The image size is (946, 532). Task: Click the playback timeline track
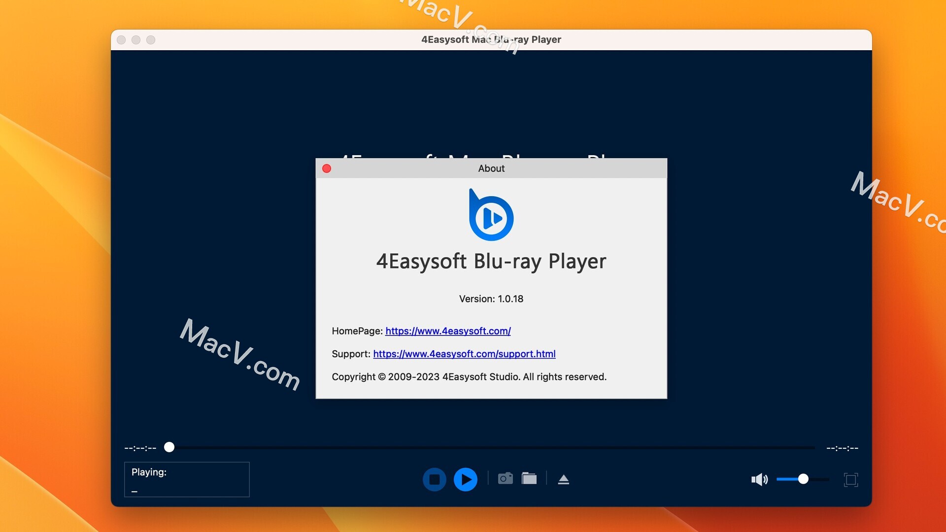point(493,448)
